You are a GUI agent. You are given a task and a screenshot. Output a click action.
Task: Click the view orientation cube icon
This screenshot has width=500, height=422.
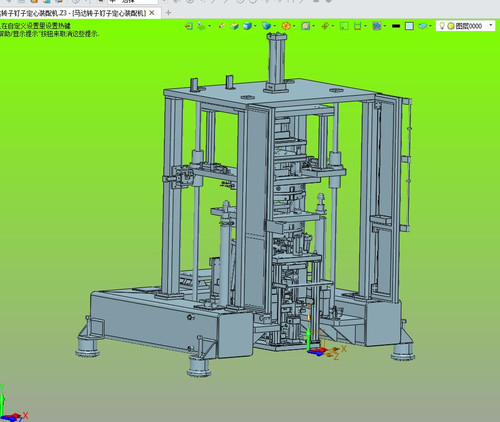coord(266,26)
